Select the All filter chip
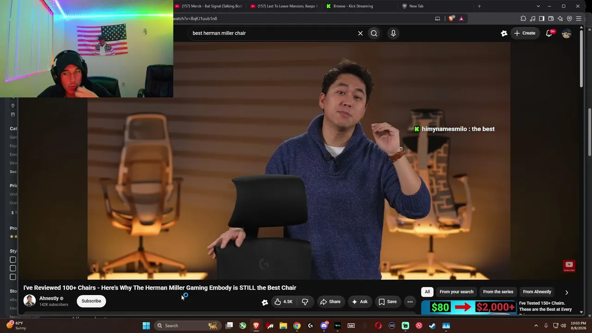Viewport: 592px width, 333px height. point(427,292)
